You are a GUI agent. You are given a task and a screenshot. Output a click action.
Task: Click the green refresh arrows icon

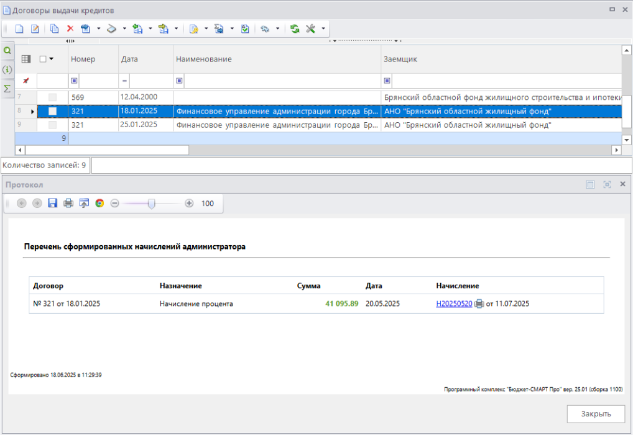click(295, 29)
